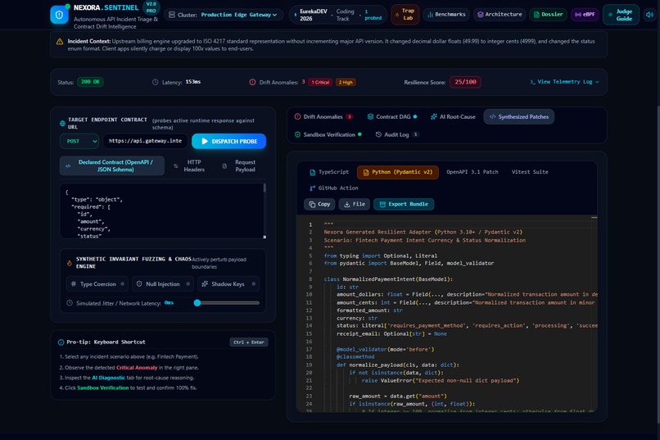The height and width of the screenshot is (440, 660).
Task: Click the incident context warning triangle icon
Action: pos(60,41)
